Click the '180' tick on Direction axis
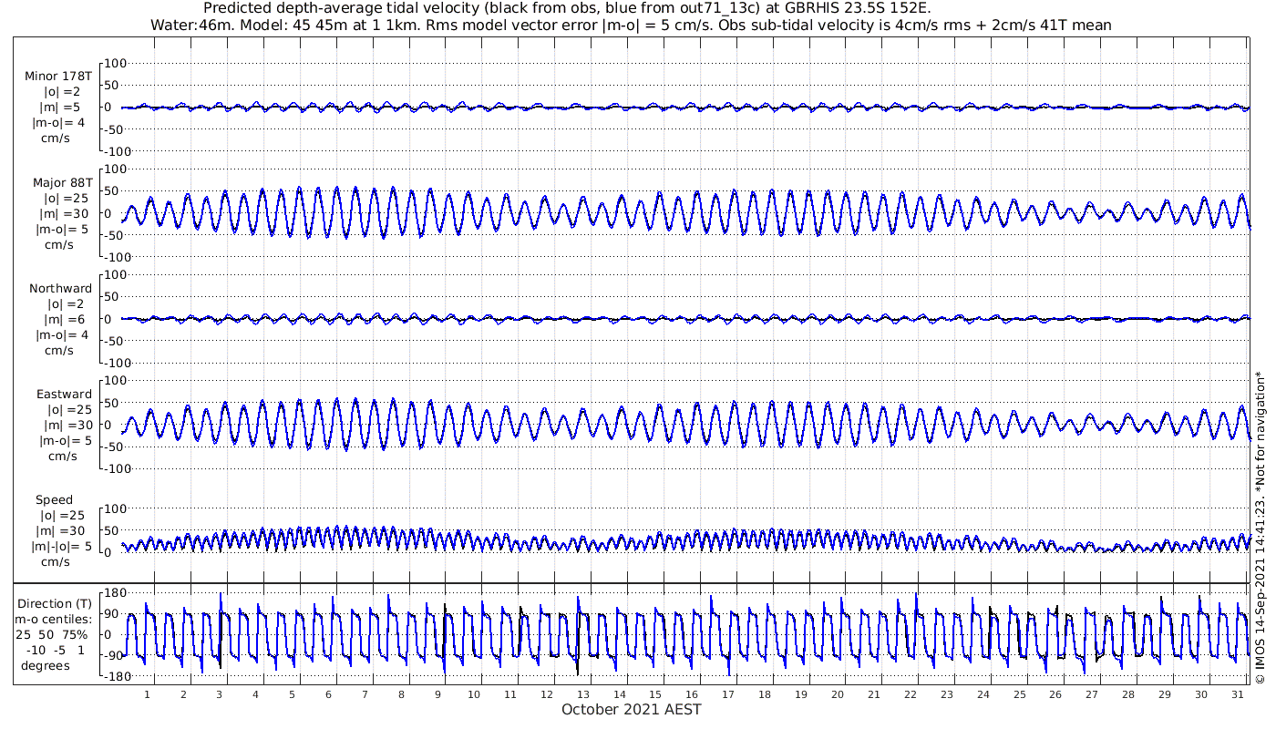The height and width of the screenshot is (729, 1276). click(114, 593)
